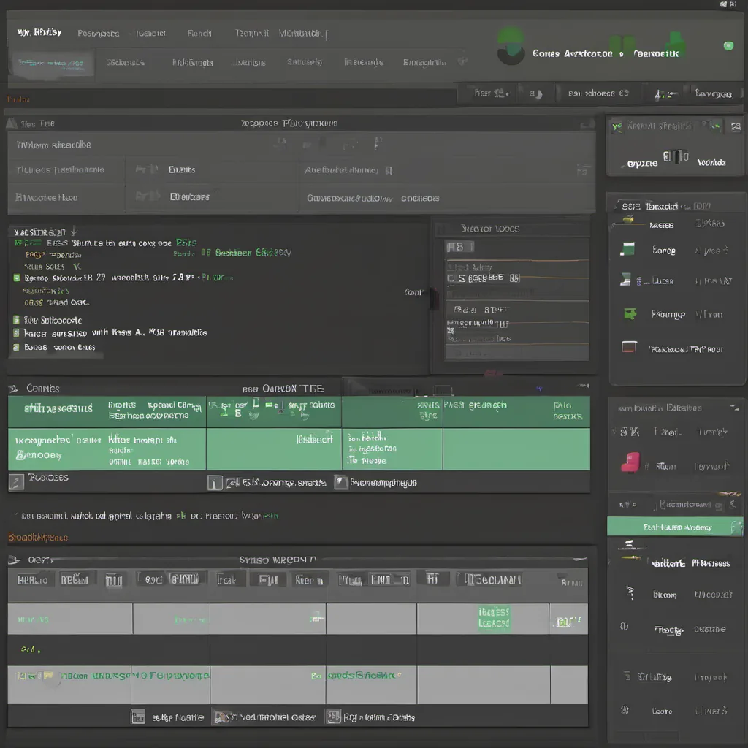Click the rightmost button in the dark toolbar strip

click(x=713, y=93)
